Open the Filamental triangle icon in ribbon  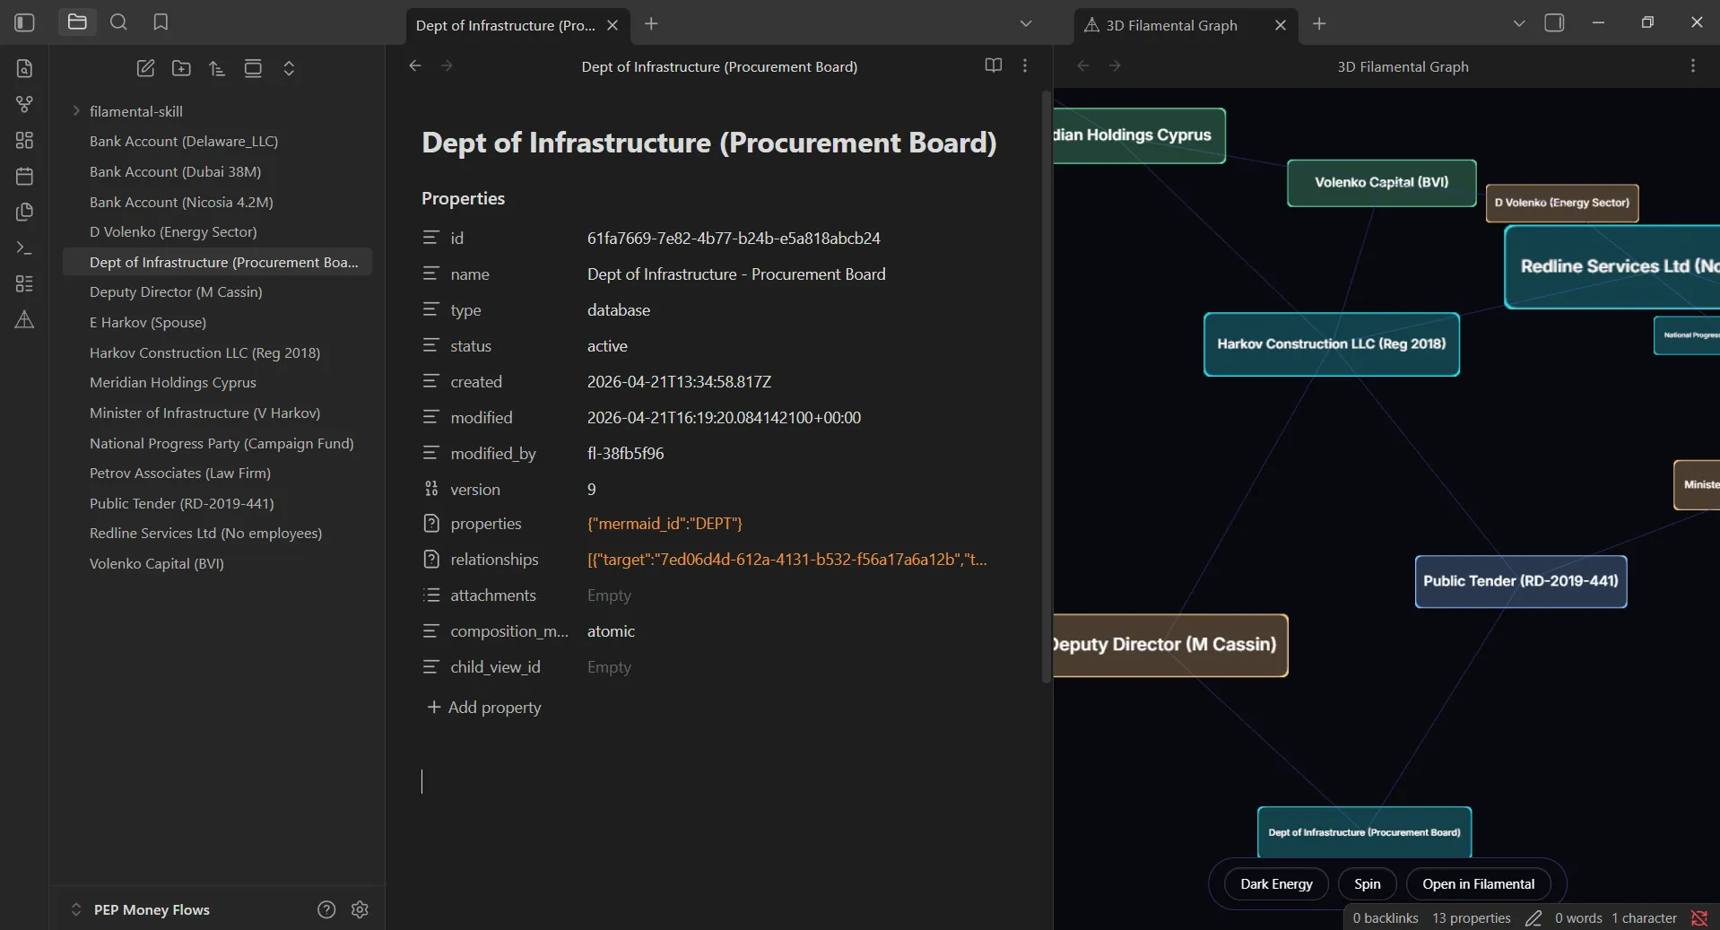(x=24, y=319)
